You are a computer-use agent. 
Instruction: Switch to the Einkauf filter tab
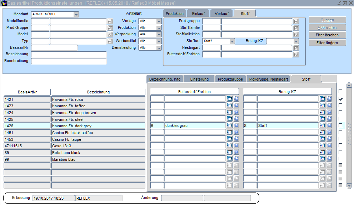198,14
